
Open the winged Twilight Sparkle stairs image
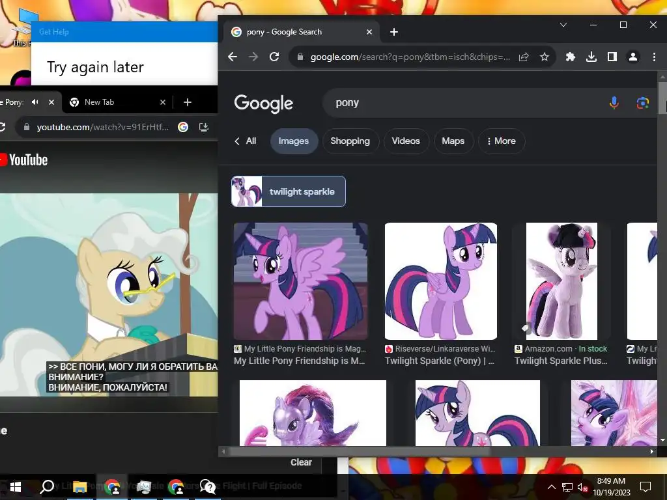[300, 281]
